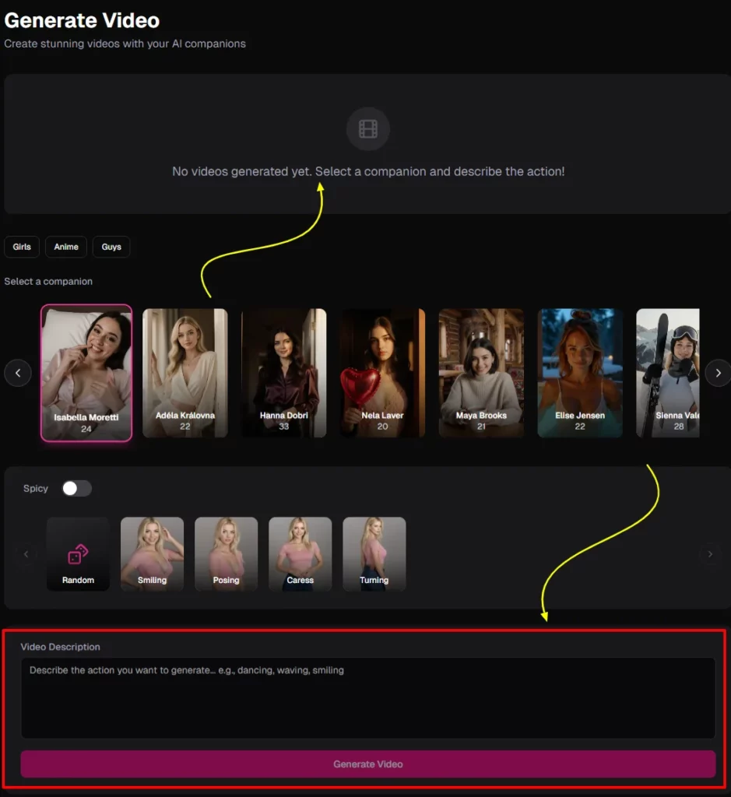Select the Smiling action preset
This screenshot has width=731, height=797.
[x=152, y=554]
